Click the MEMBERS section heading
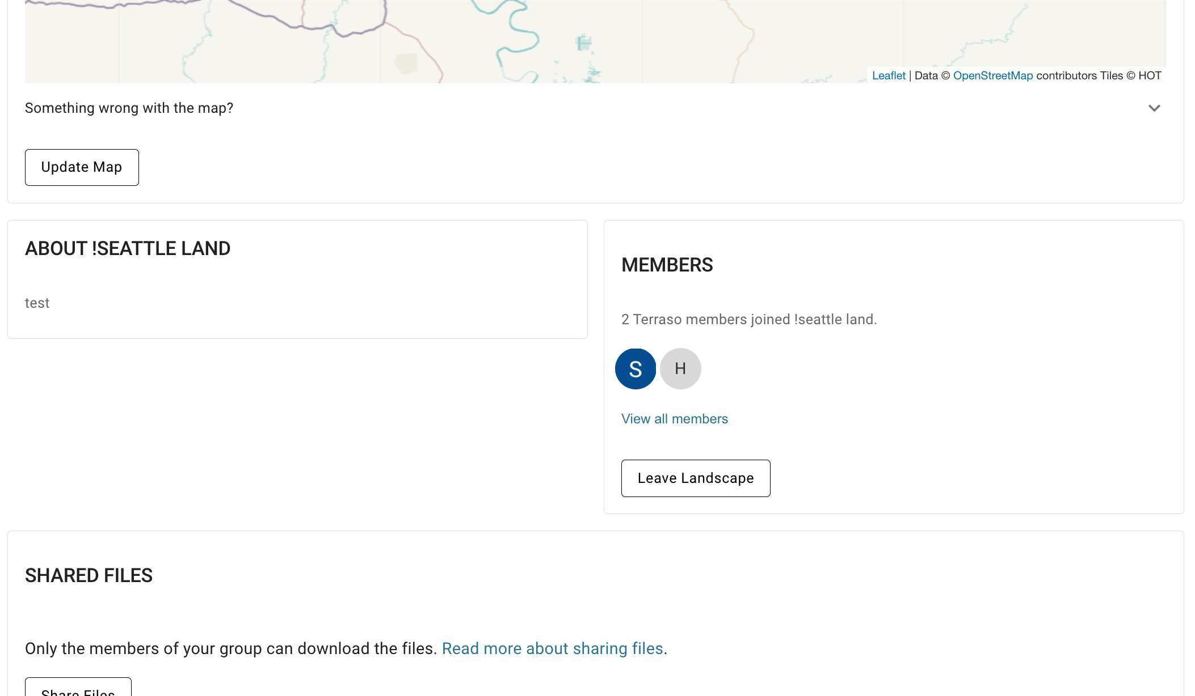Image resolution: width=1195 pixels, height=696 pixels. point(667,265)
